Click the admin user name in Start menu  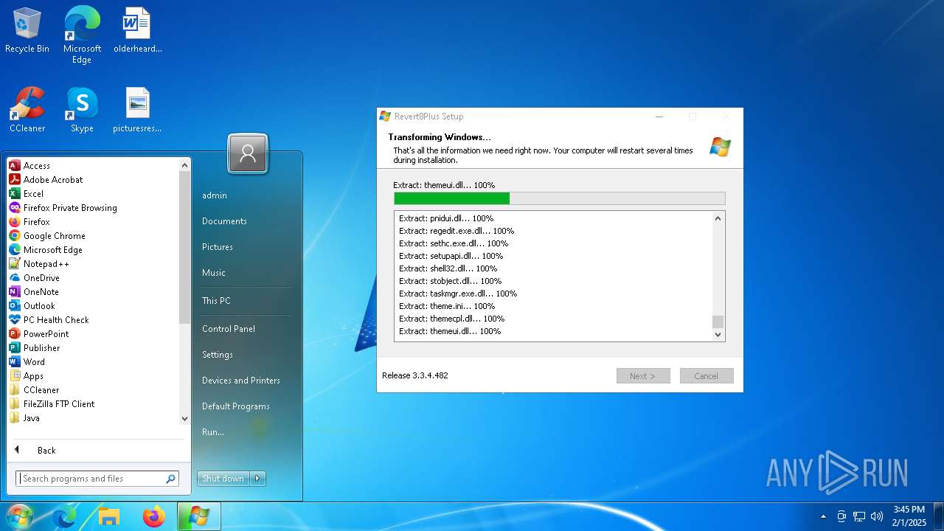(215, 195)
